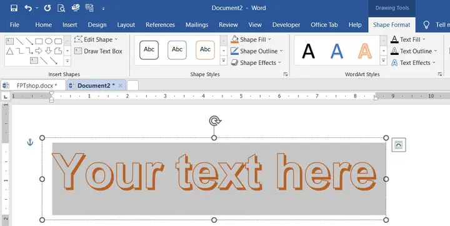The width and height of the screenshot is (450, 226).
Task: Click the Edit Shape button
Action: point(96,39)
